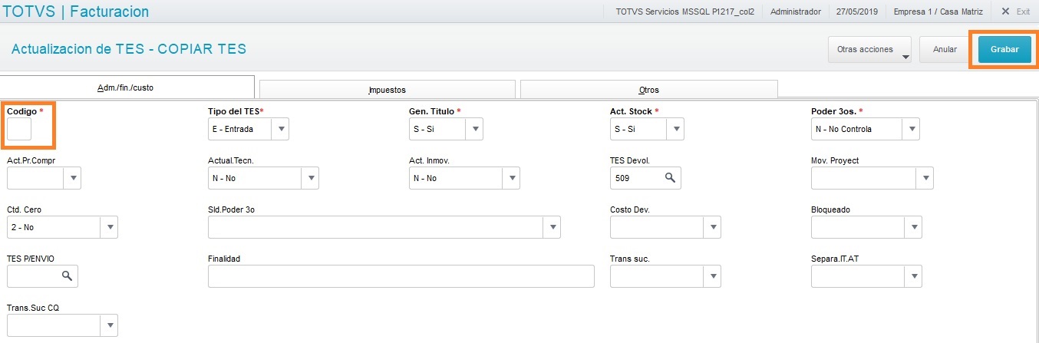
Task: Click the TOTVS | Facturacion title
Action: (x=77, y=12)
